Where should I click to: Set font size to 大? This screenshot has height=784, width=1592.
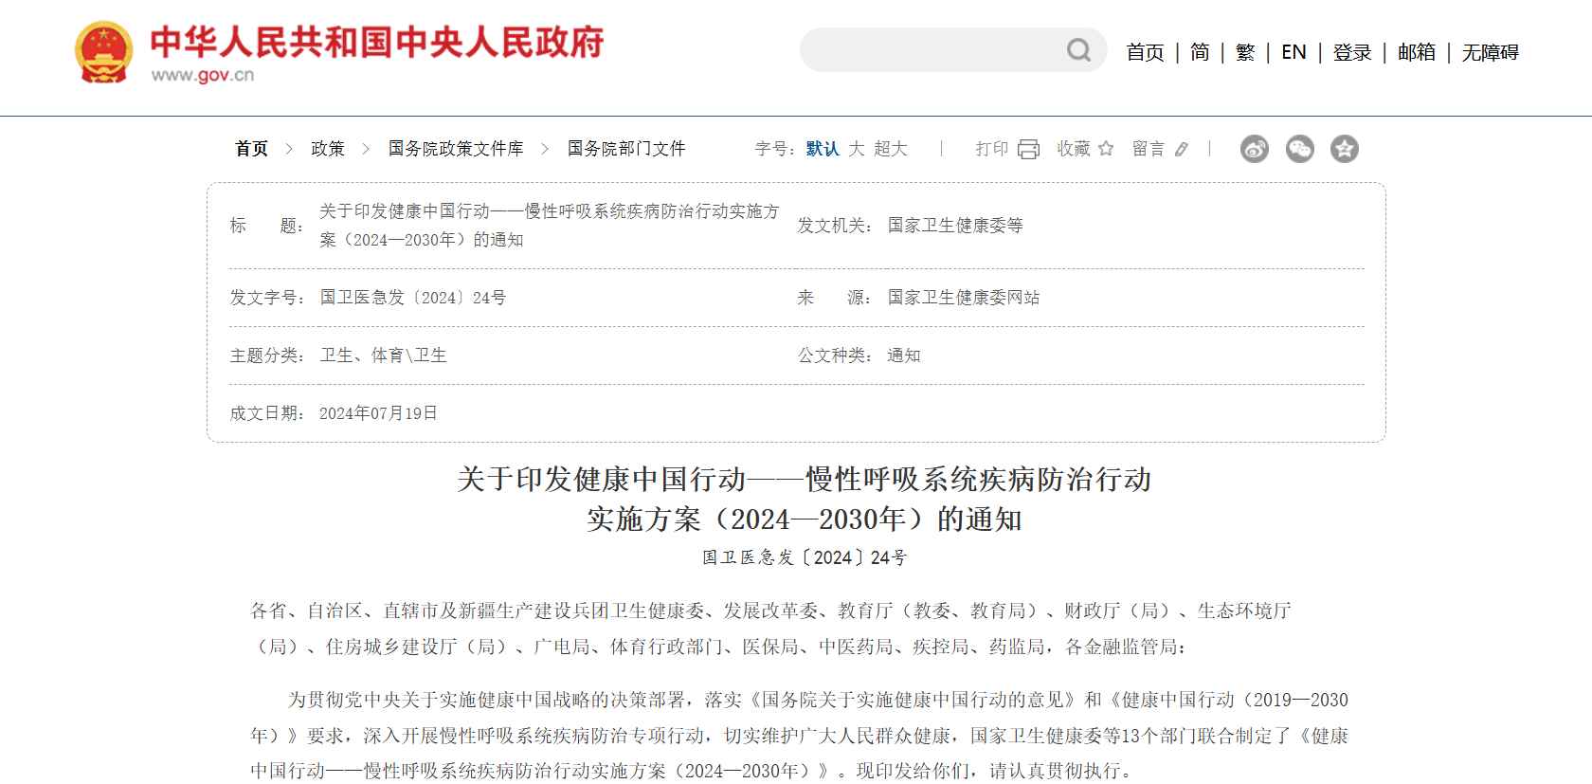click(x=857, y=149)
